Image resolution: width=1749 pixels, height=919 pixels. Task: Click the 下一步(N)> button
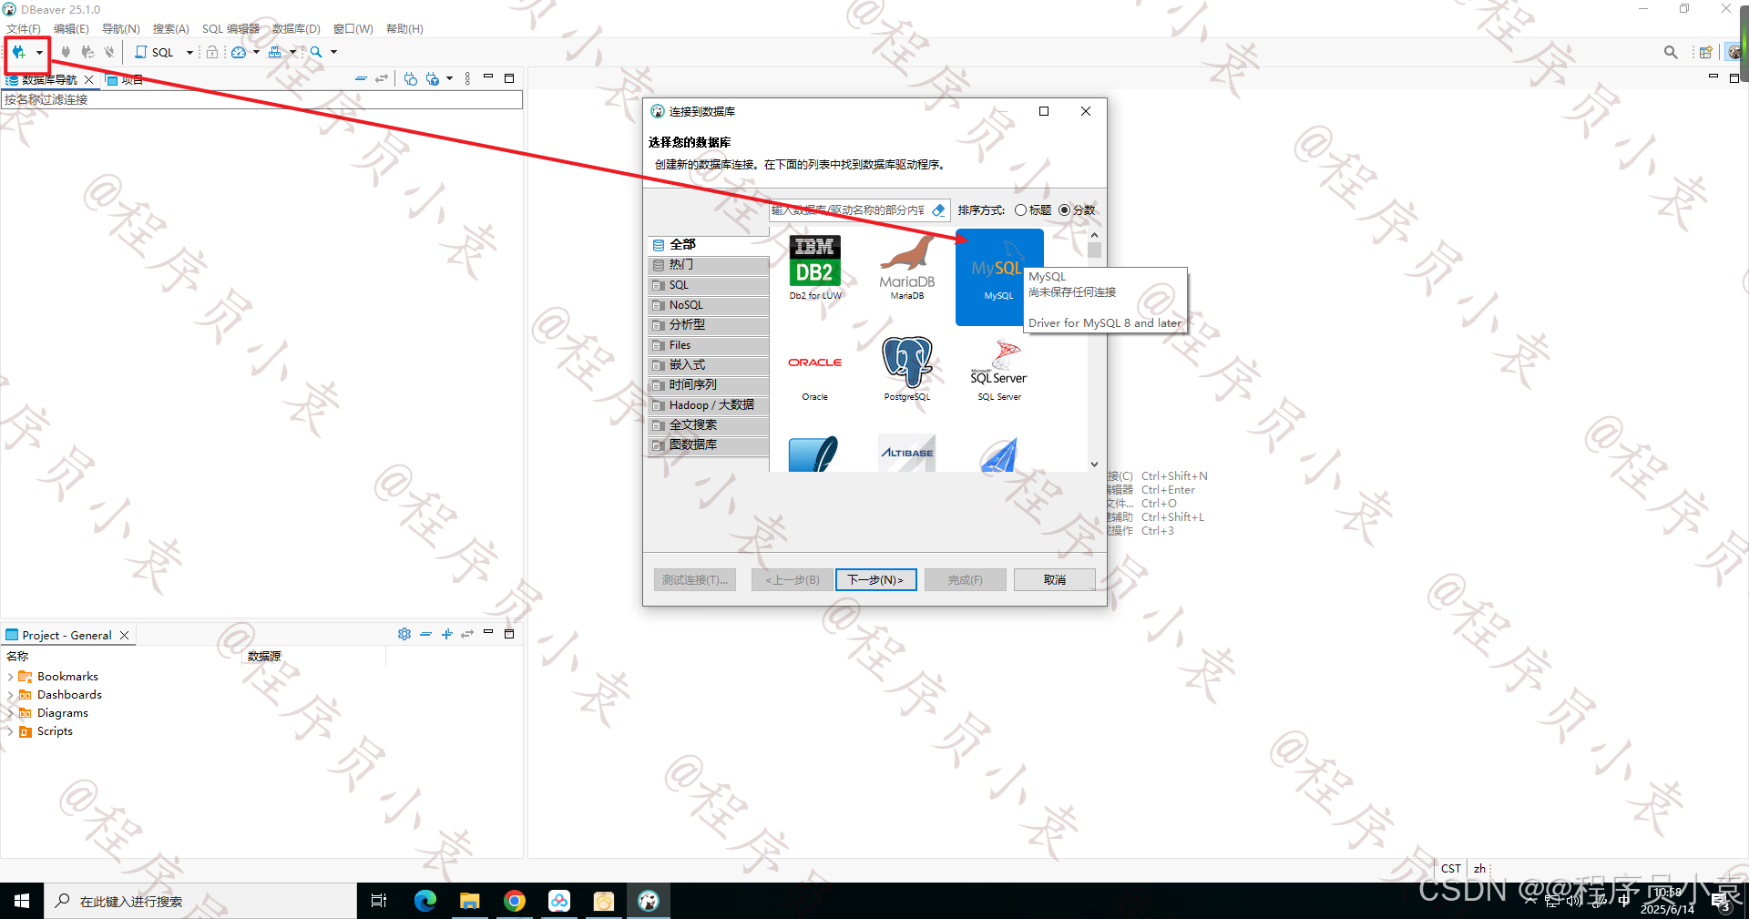click(x=875, y=580)
